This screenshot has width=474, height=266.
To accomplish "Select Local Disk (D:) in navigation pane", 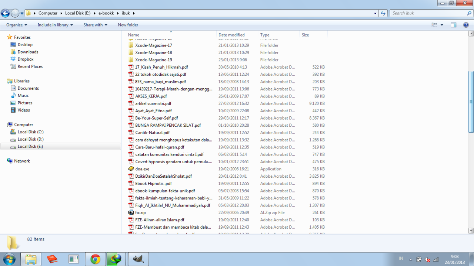I will 30,139.
